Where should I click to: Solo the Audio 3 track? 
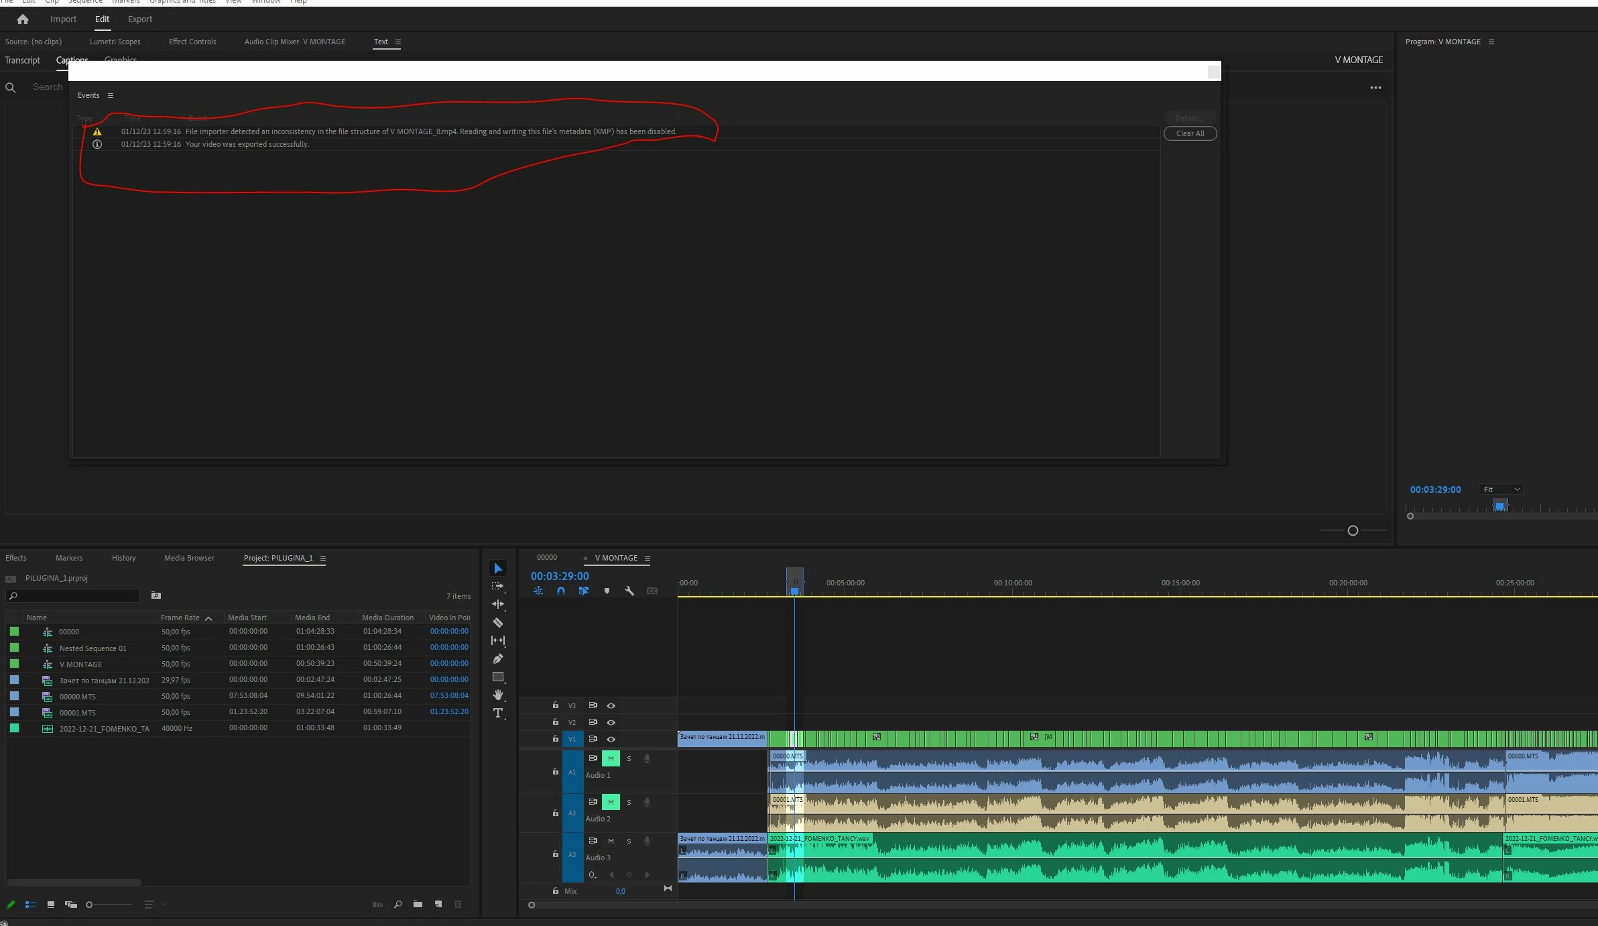[629, 841]
